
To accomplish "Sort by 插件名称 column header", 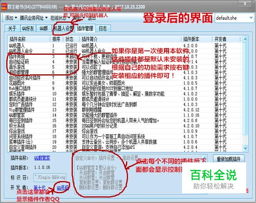I will (x=29, y=39).
